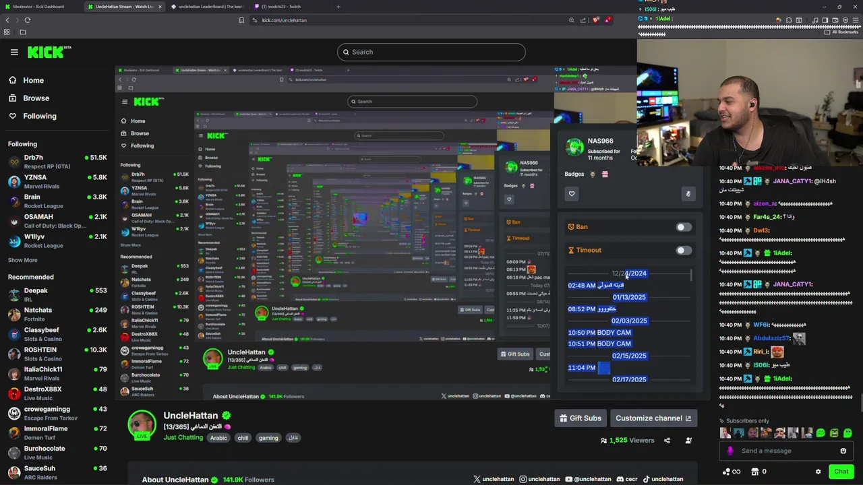The image size is (863, 485).
Task: Click the share icon near viewers
Action: click(x=667, y=441)
